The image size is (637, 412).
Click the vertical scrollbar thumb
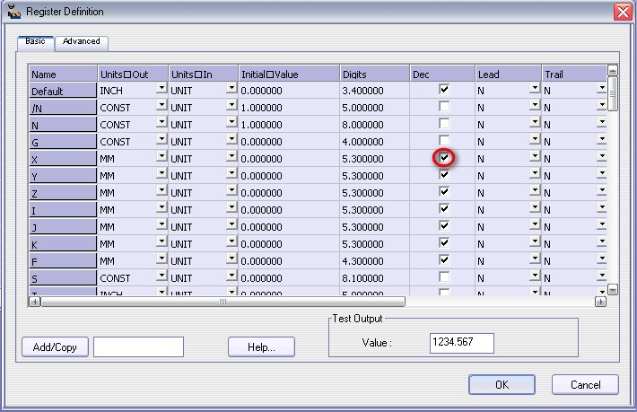pyautogui.click(x=612, y=94)
